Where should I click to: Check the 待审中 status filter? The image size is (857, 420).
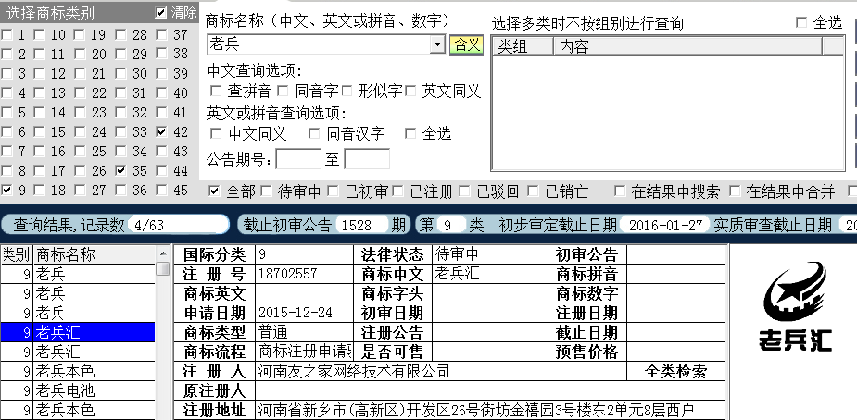click(x=266, y=191)
